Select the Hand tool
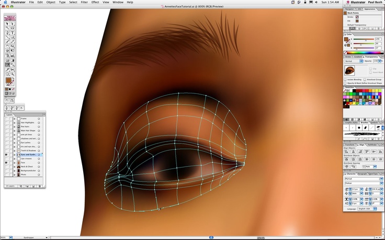 pyautogui.click(x=7, y=74)
